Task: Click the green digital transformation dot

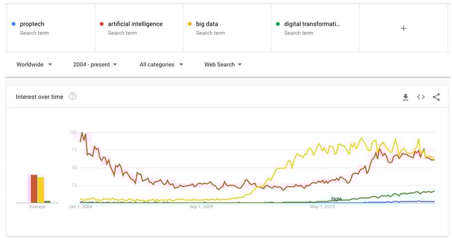Action: click(x=278, y=24)
